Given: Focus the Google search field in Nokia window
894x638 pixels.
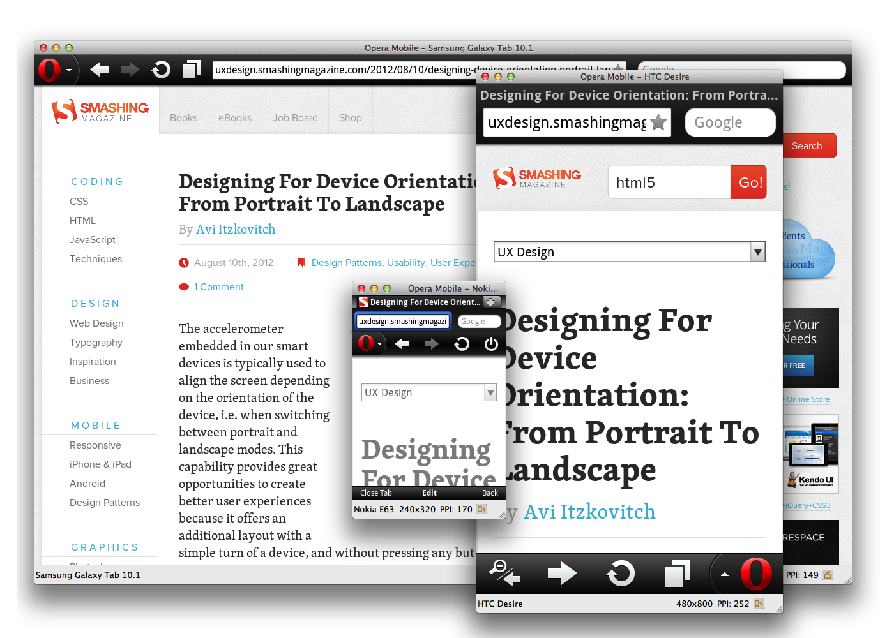Looking at the screenshot, I should coord(480,322).
